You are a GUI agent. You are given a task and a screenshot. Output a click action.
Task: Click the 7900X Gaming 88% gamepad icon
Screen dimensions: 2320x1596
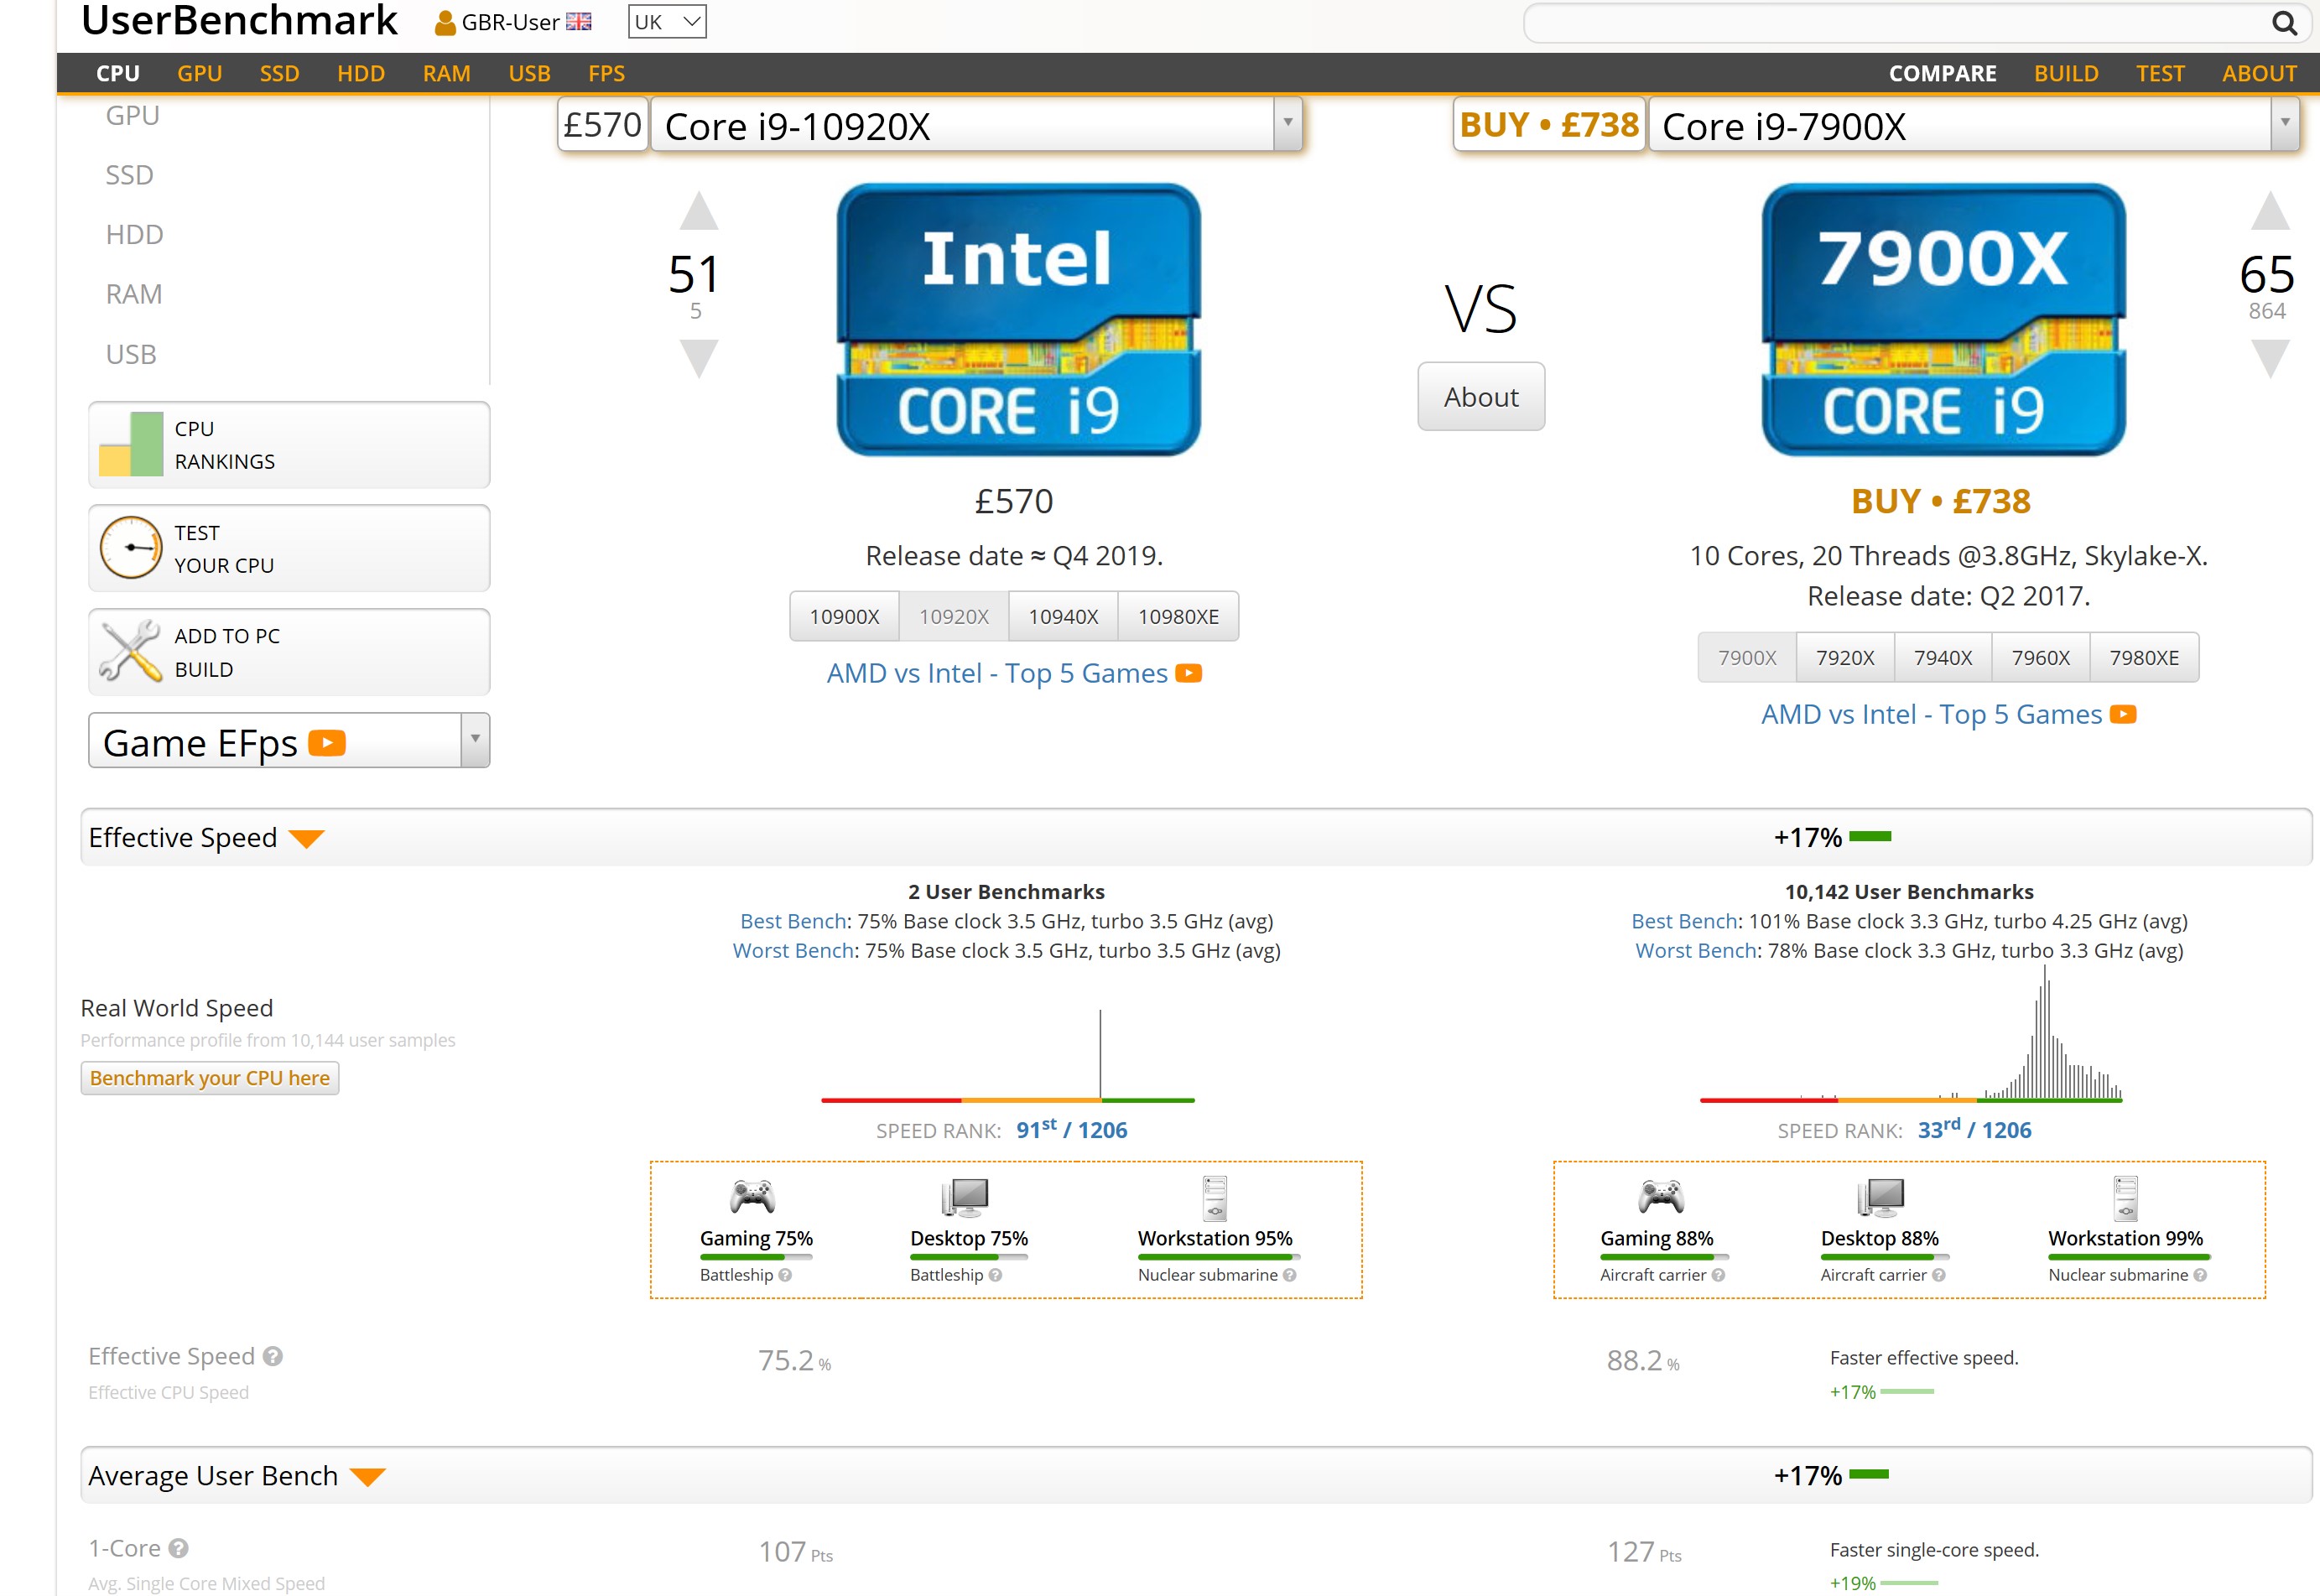(x=1661, y=1197)
